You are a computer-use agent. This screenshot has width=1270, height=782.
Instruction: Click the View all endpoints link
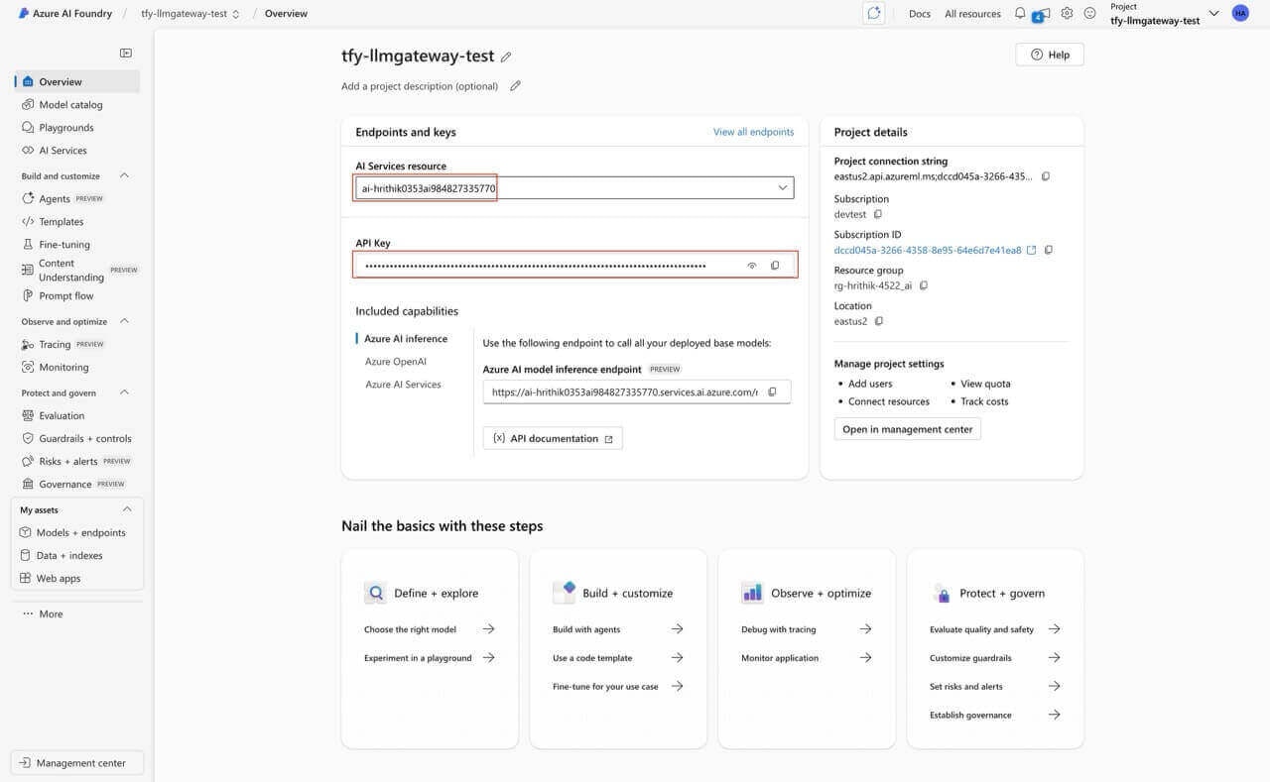(x=753, y=131)
